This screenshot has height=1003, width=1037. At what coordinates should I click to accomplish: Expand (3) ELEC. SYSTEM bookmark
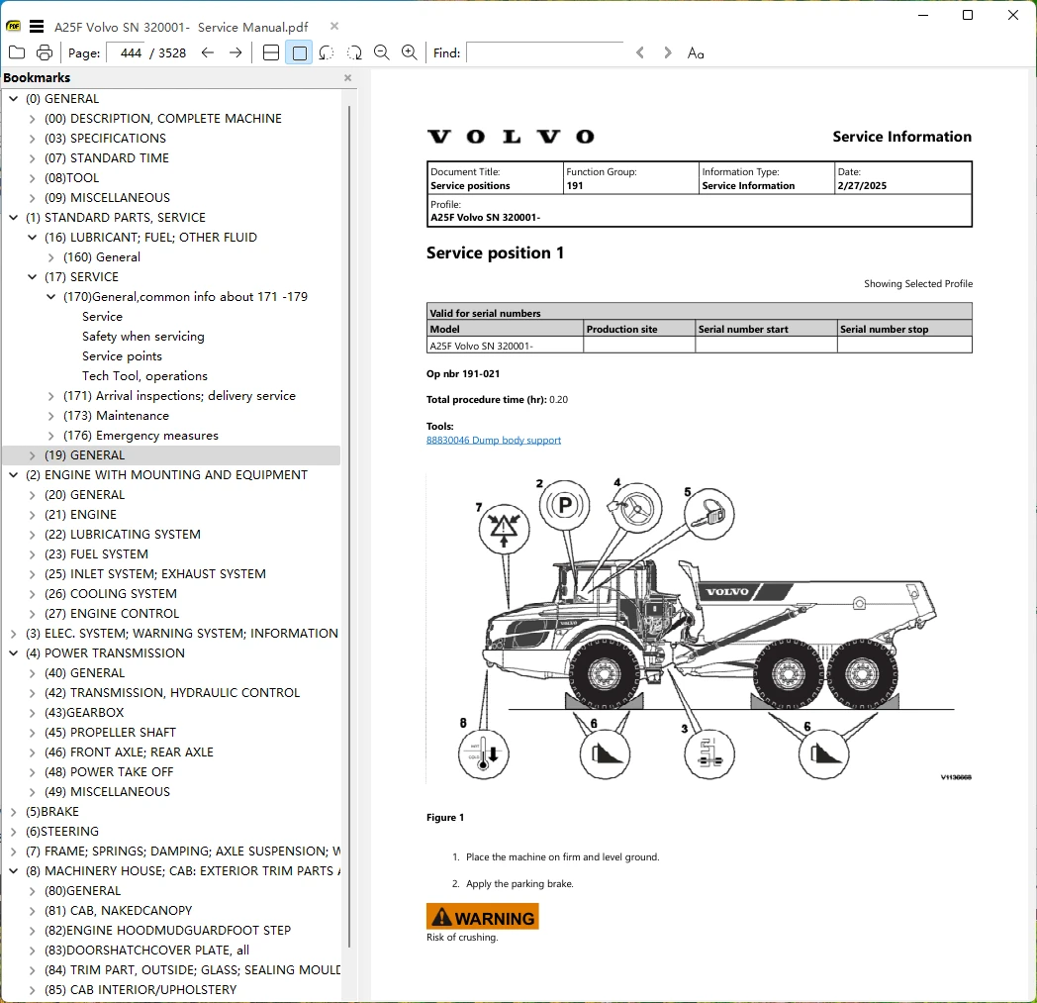coord(13,633)
